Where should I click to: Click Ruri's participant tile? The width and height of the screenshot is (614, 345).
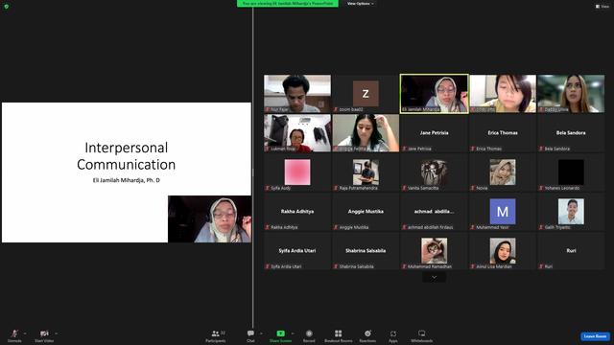[571, 251]
